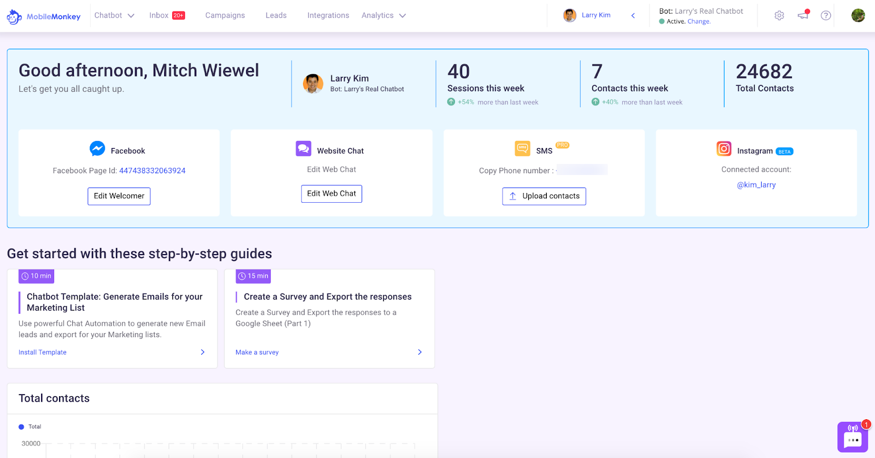Open the announcements megaphone icon

[803, 15]
